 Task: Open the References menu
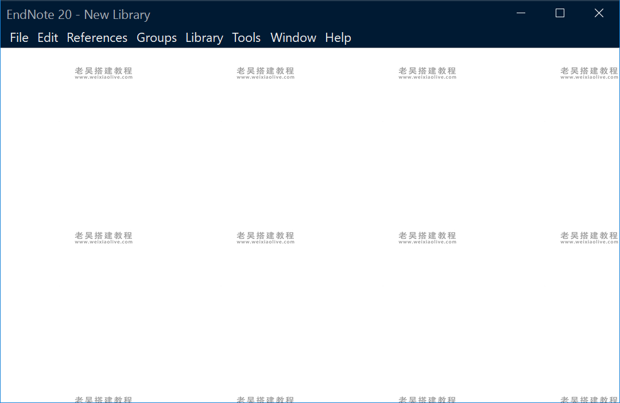tap(97, 38)
